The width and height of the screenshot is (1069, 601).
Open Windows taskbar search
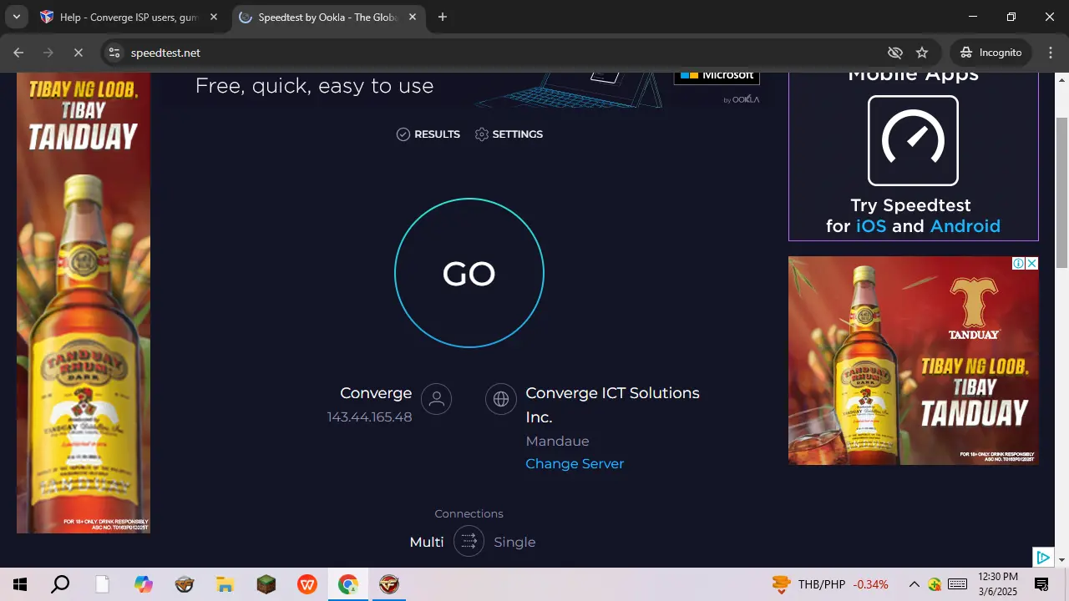point(60,584)
